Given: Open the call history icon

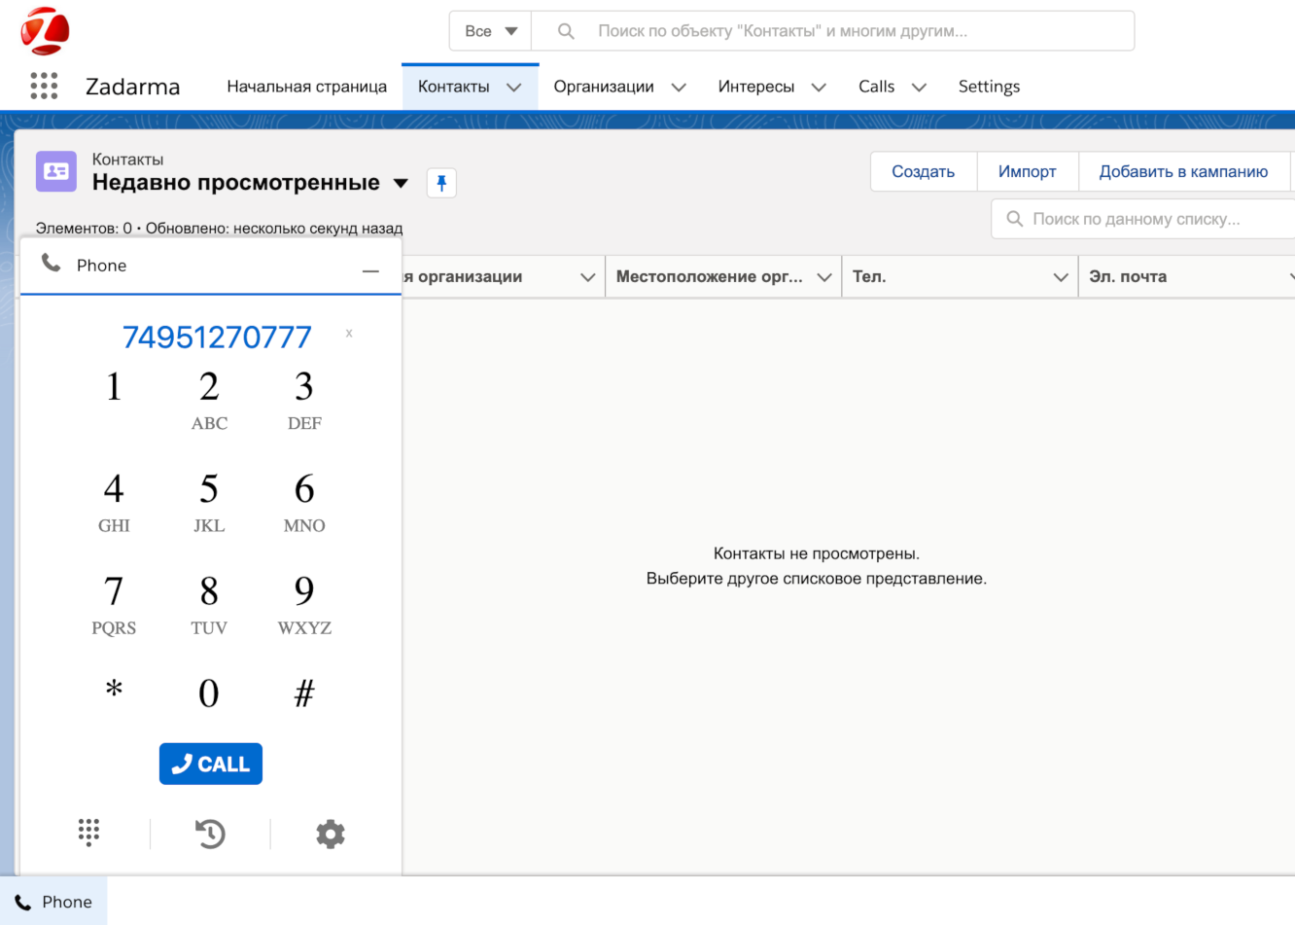Looking at the screenshot, I should point(209,834).
